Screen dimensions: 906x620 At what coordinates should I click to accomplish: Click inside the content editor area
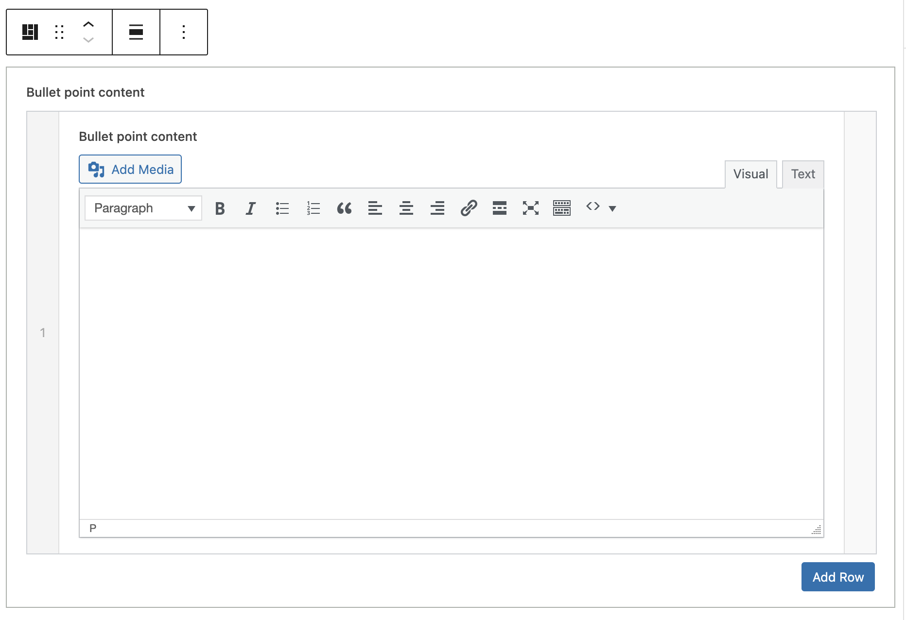coord(452,374)
